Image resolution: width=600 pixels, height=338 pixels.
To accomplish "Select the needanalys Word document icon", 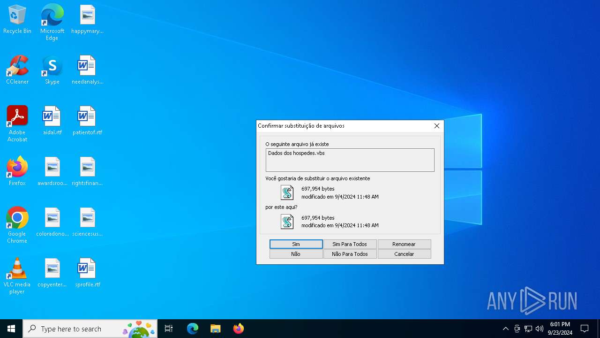I will coord(87,70).
